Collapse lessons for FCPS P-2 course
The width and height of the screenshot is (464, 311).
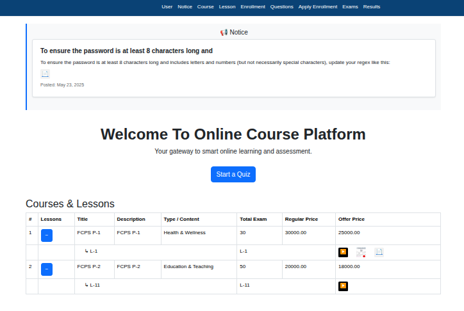coord(47,269)
